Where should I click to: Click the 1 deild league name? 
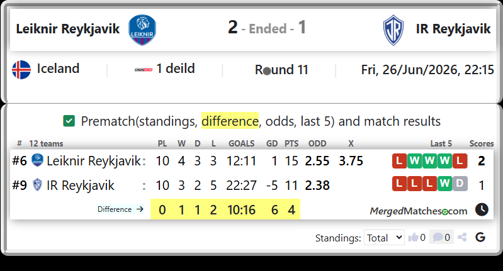pyautogui.click(x=176, y=69)
